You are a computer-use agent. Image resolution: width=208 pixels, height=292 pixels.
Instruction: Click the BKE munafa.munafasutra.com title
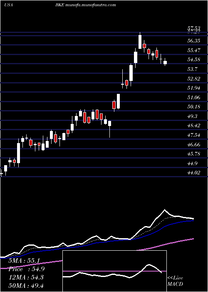86,5
